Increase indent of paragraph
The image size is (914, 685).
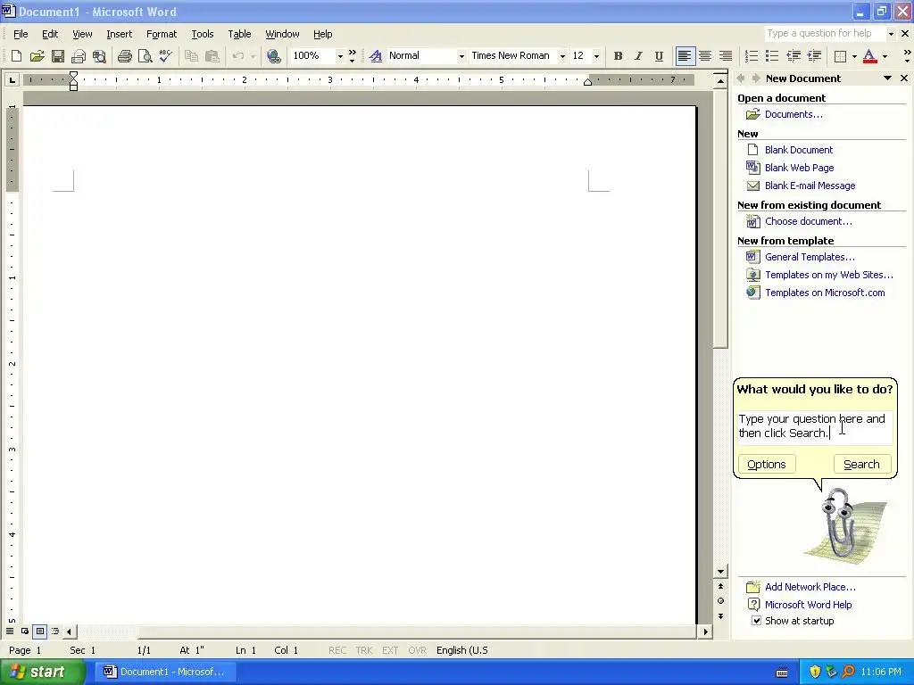(x=814, y=56)
